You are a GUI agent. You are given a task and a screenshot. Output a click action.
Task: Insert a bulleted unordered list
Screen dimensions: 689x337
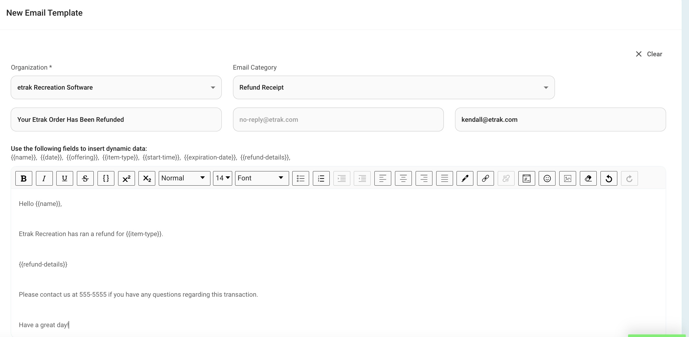301,178
